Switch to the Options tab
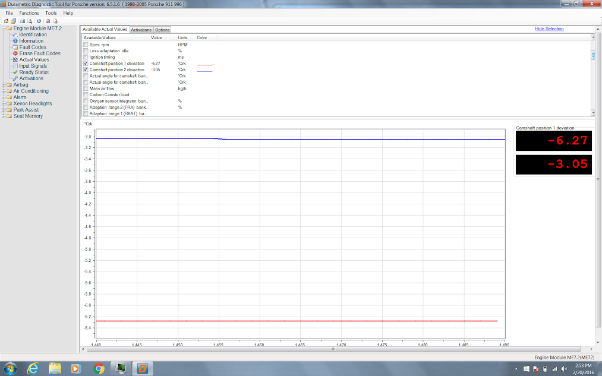The image size is (602, 376). pos(162,30)
